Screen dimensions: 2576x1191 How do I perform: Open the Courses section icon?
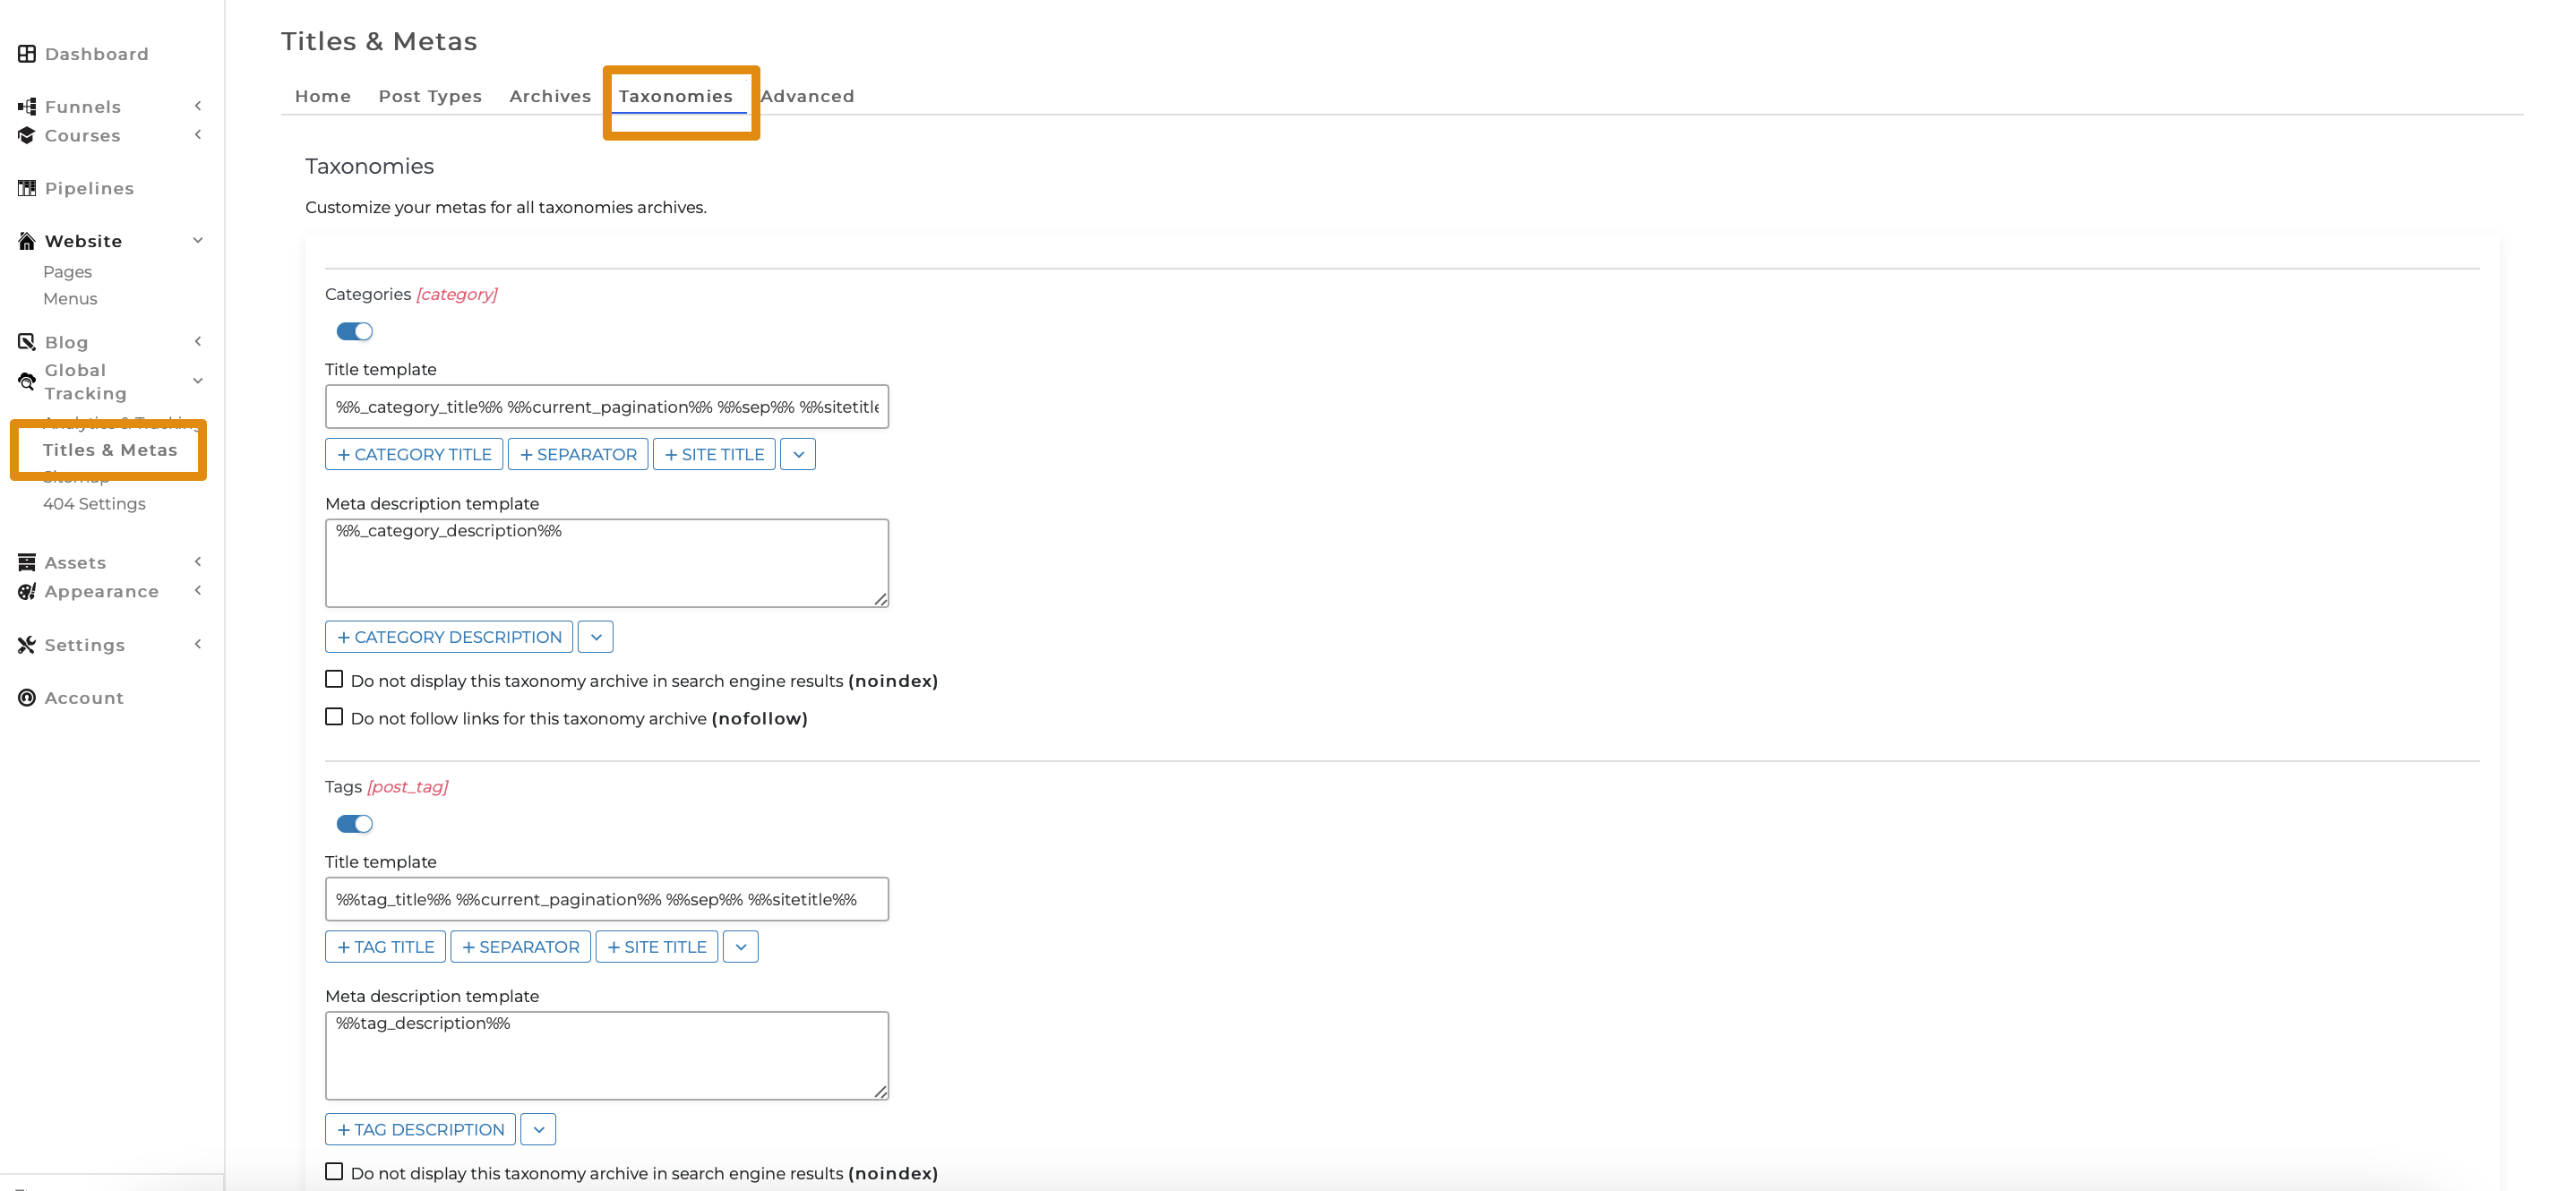pos(26,135)
